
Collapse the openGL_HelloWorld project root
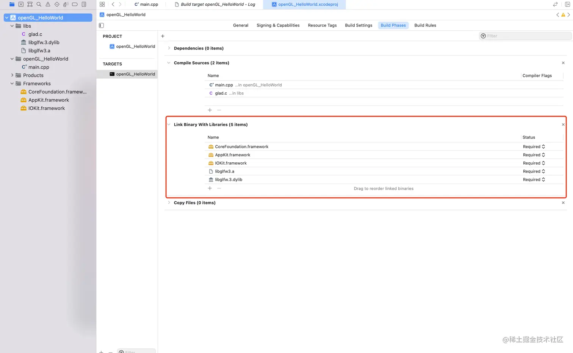tap(7, 18)
